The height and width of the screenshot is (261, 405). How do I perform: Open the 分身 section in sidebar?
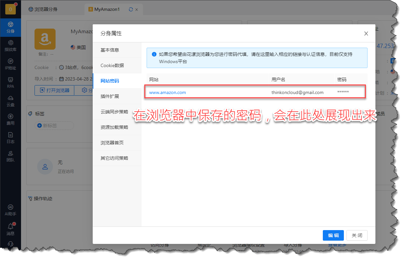11,28
